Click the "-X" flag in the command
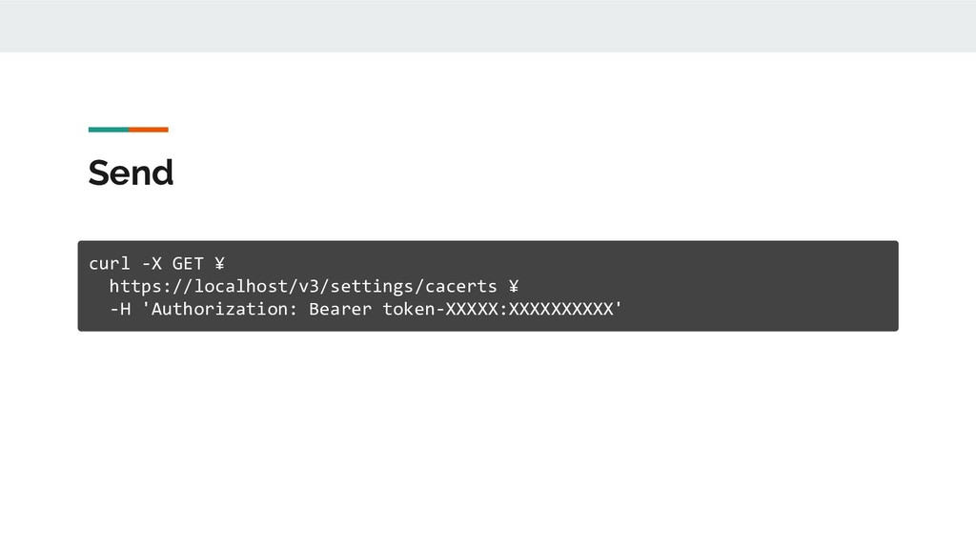The image size is (976, 549). coord(152,263)
